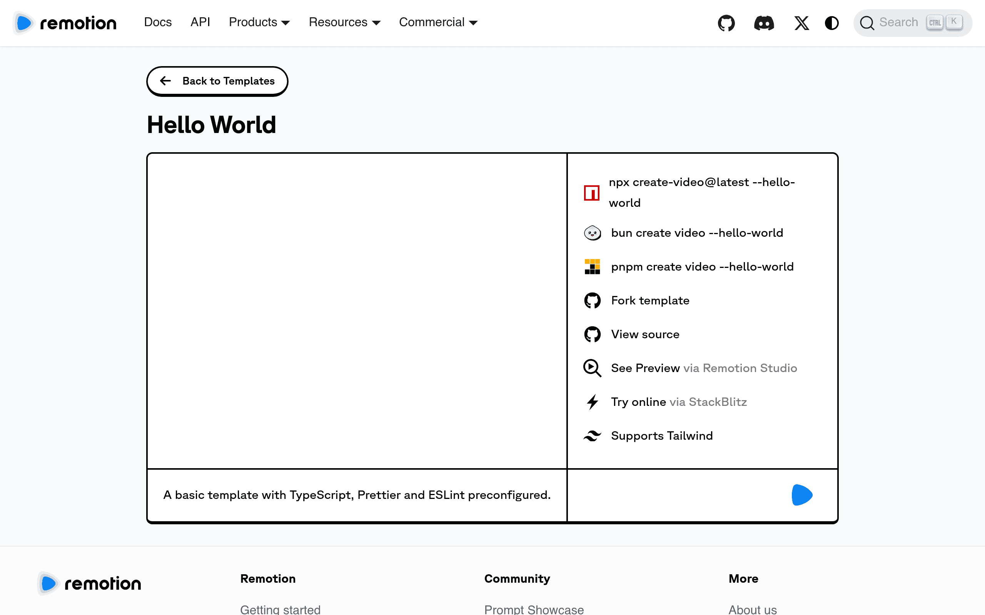Click the Remotion footer column heading
The image size is (985, 615).
268,578
